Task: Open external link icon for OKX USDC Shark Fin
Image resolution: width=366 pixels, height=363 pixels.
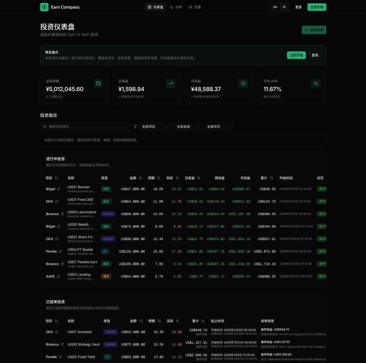Action: pos(56,239)
